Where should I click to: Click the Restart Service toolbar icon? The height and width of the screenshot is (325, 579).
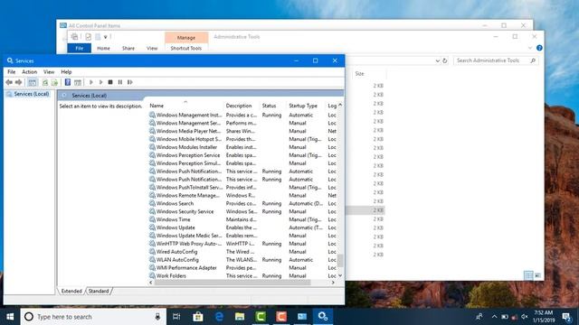click(x=129, y=82)
